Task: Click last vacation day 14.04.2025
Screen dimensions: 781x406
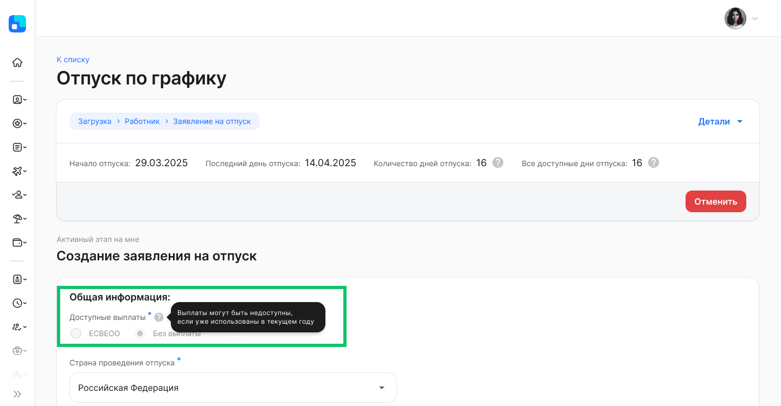Action: 330,163
